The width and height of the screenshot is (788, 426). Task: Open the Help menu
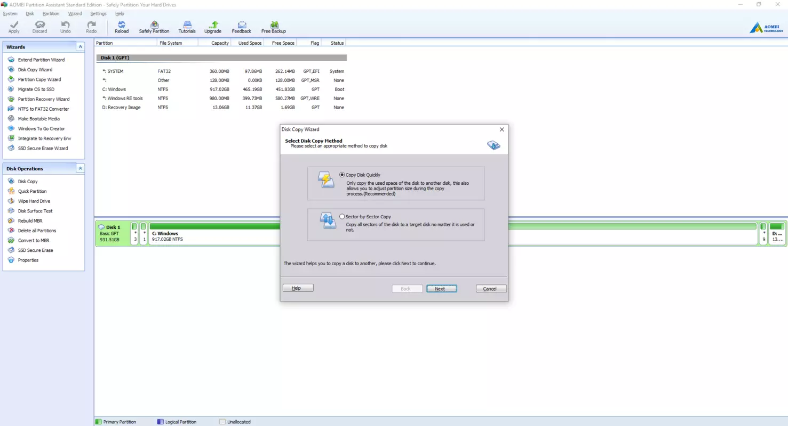click(120, 13)
